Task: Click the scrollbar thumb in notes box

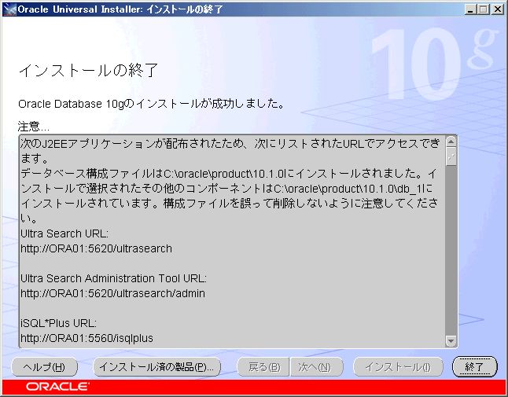Action: pos(451,156)
